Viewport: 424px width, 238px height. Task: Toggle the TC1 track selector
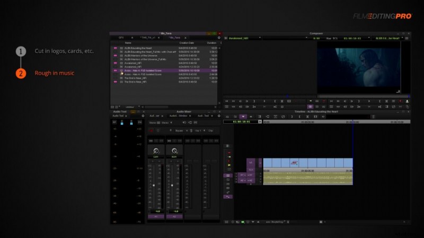pyautogui.click(x=250, y=170)
